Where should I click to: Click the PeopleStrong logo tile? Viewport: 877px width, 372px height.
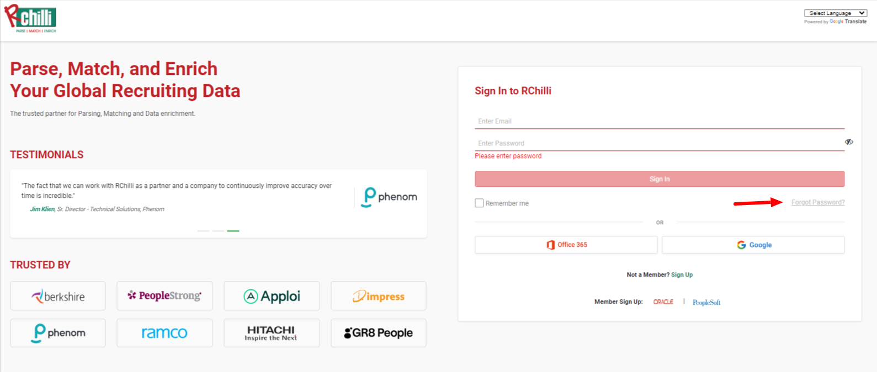click(164, 296)
